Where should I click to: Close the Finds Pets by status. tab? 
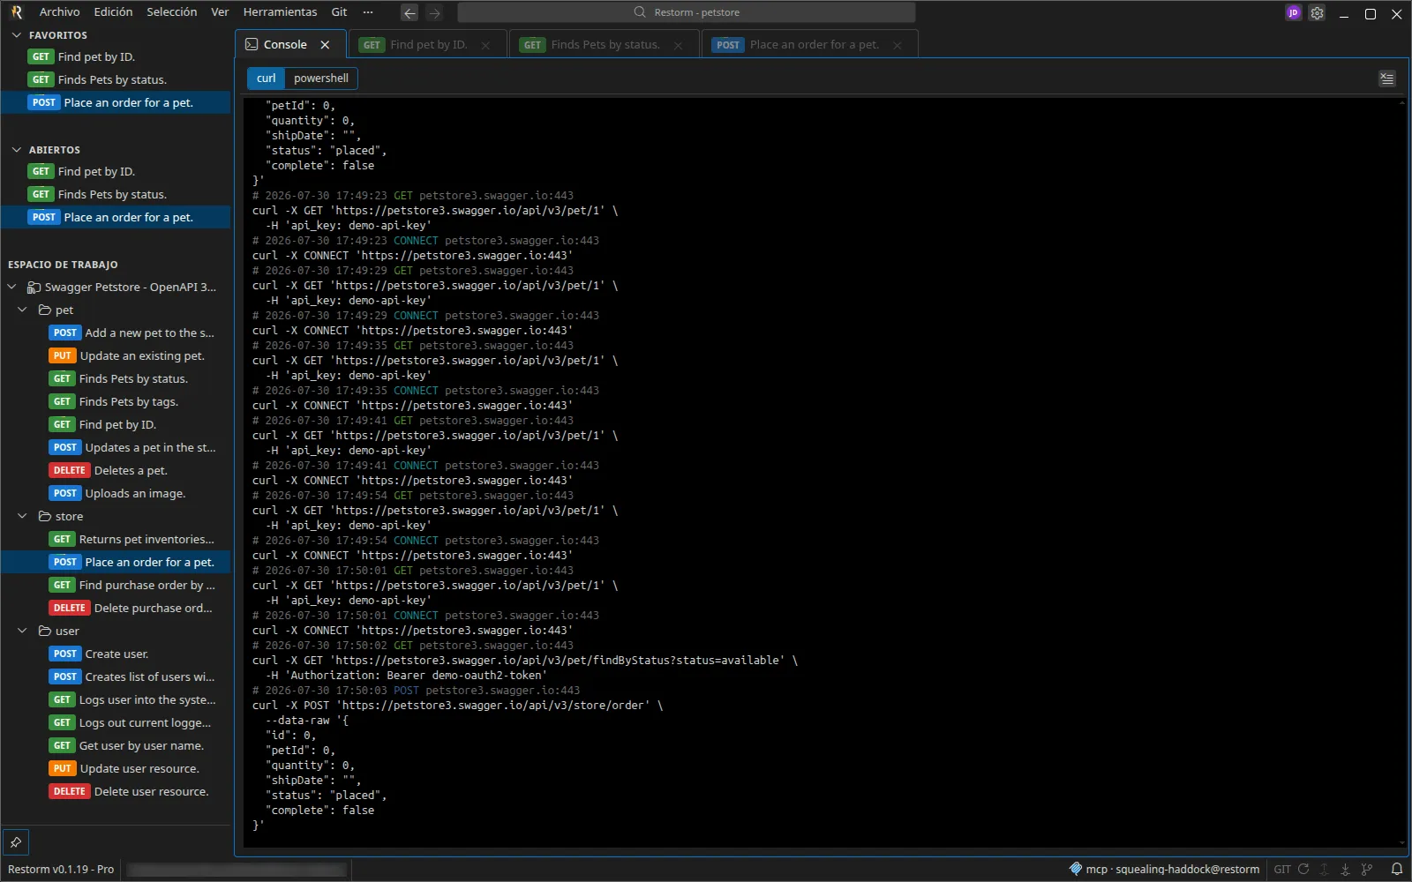[678, 45]
